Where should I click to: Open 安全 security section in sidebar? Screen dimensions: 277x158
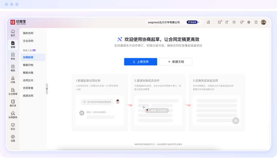(x=13, y=126)
